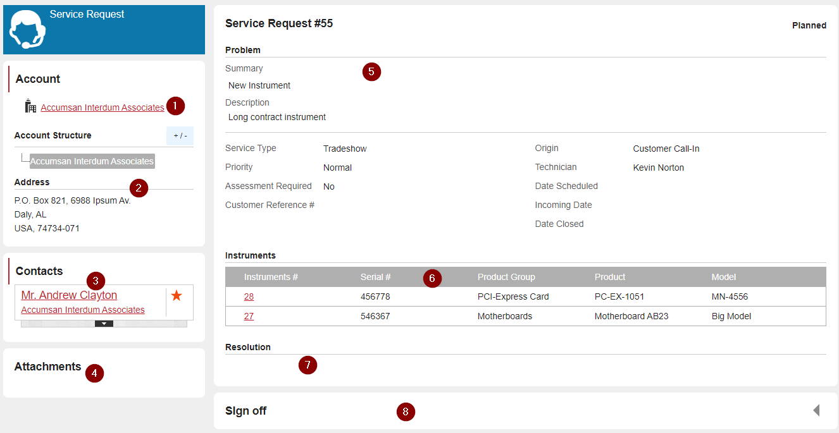
Task: Click the Account Structure label
Action: 53,135
